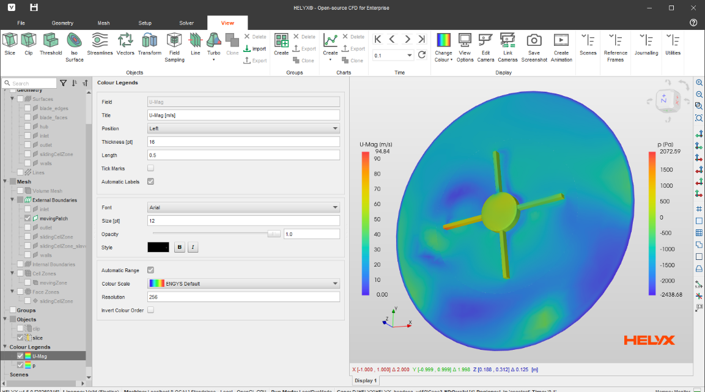Click the Opacity slider handle
Viewport: 705px width, 392px height.
point(274,234)
